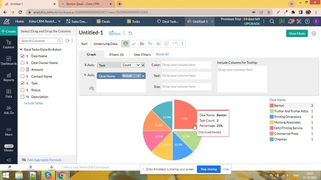Check the Deal Owner Name checkbox
The height and width of the screenshot is (180, 321).
[x=23, y=62]
